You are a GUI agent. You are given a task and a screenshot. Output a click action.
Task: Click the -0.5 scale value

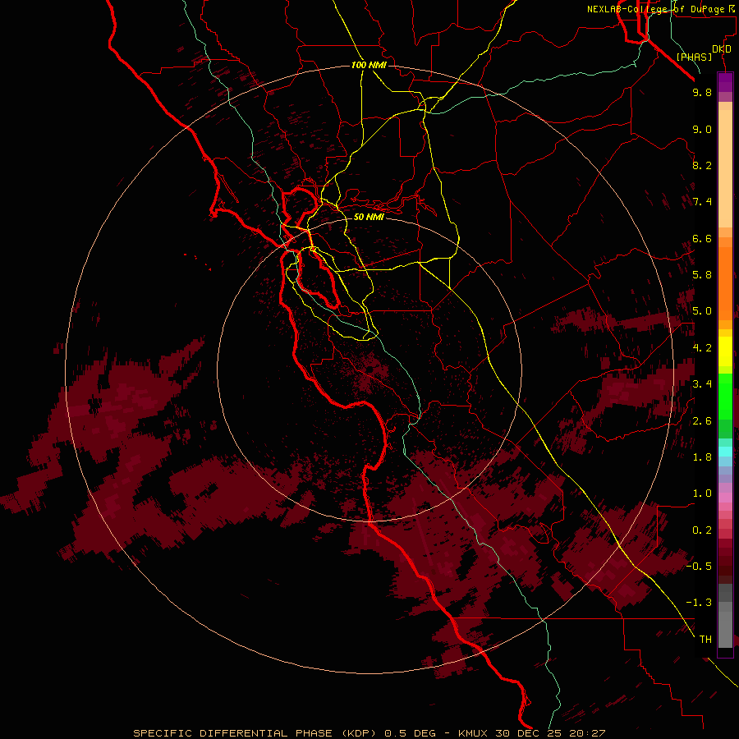[699, 567]
